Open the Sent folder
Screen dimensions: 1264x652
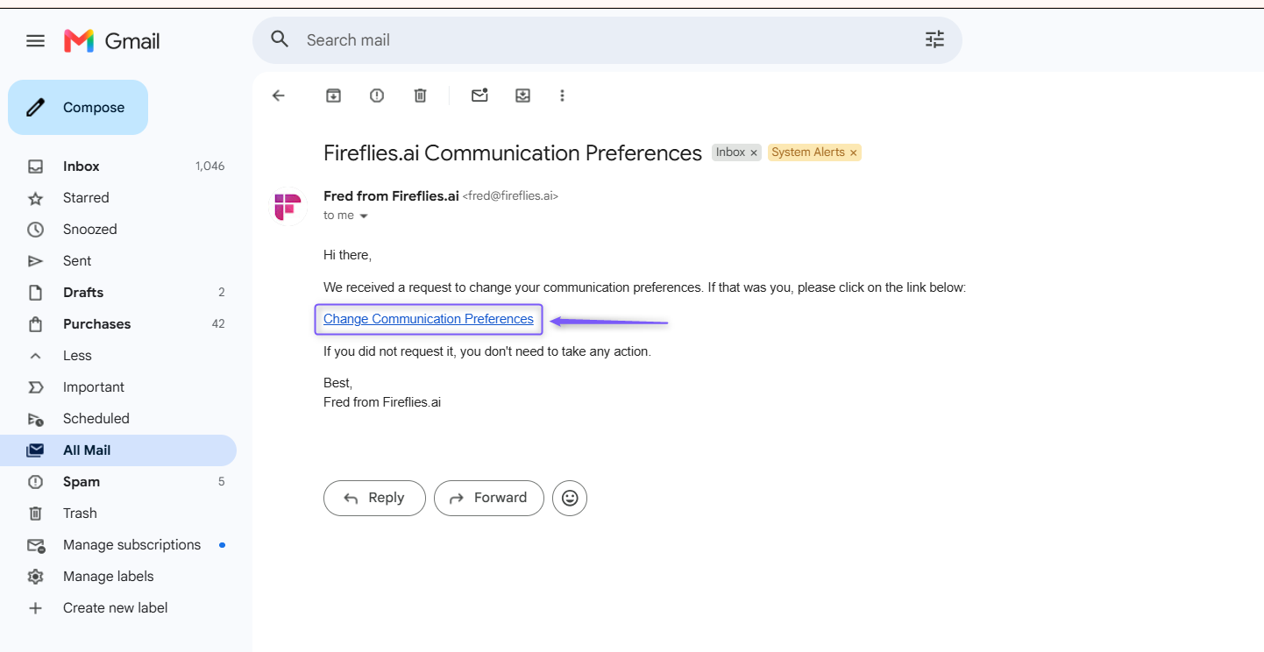click(x=118, y=261)
